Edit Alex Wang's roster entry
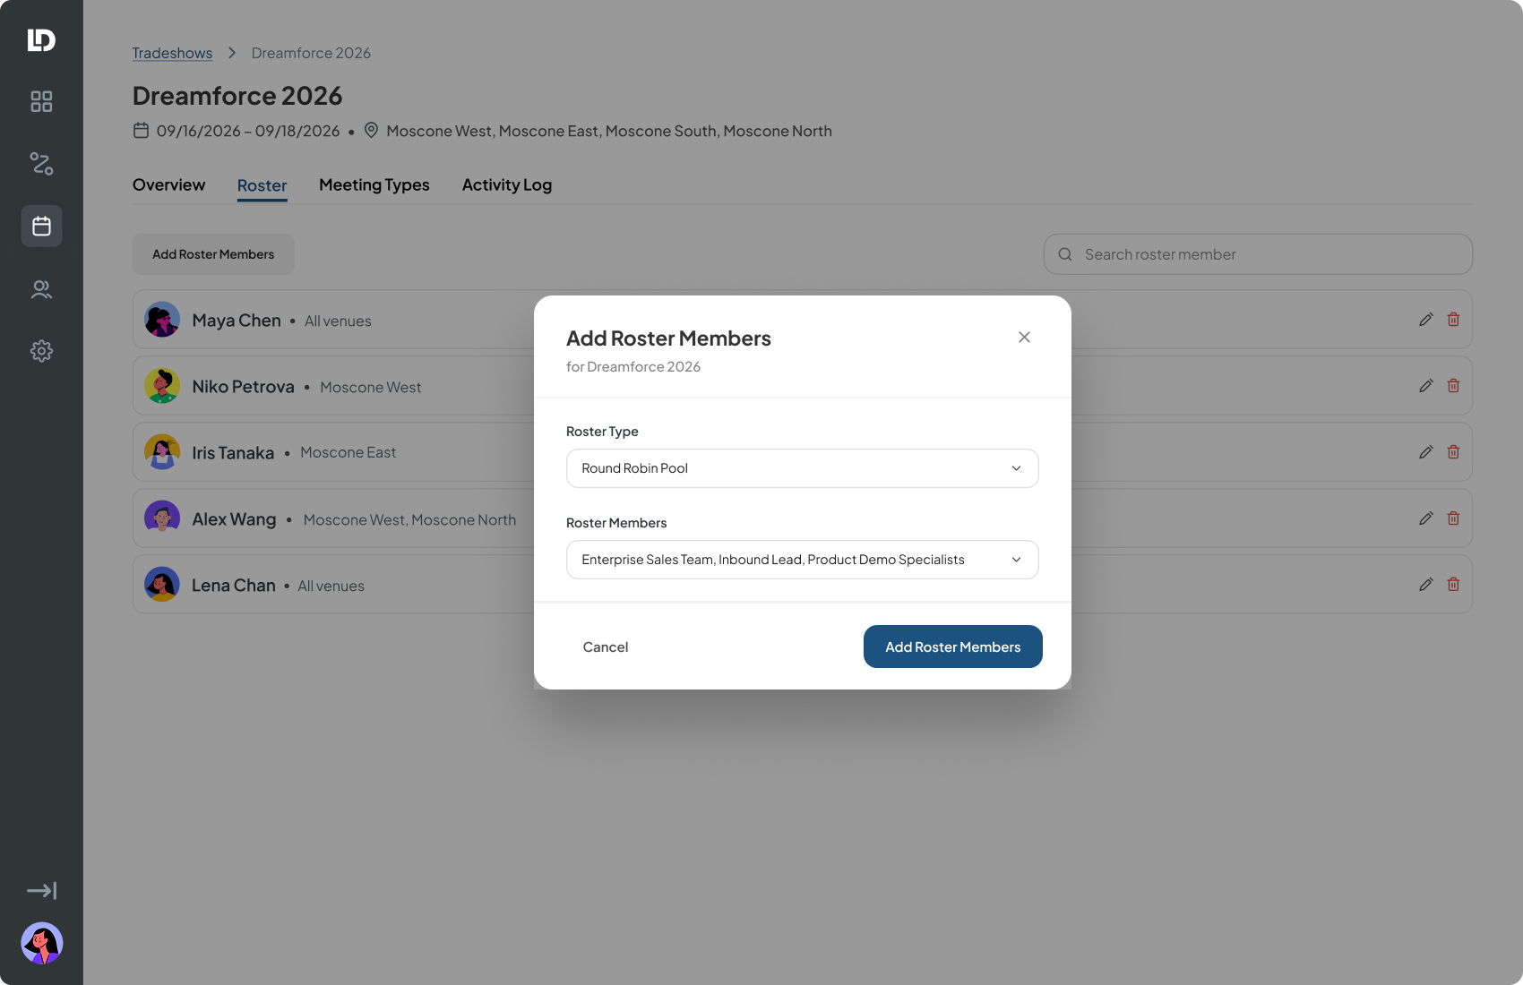 coord(1426,518)
